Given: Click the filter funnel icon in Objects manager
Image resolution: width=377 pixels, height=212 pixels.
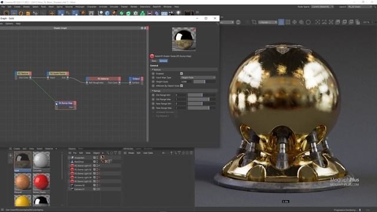Looking at the screenshot, I should pos(115,153).
